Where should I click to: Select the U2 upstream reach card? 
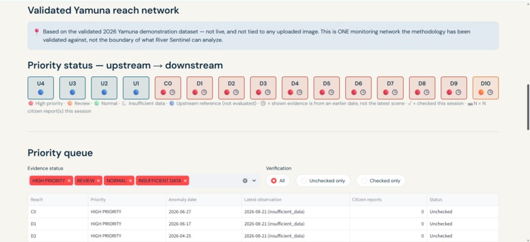pos(104,88)
